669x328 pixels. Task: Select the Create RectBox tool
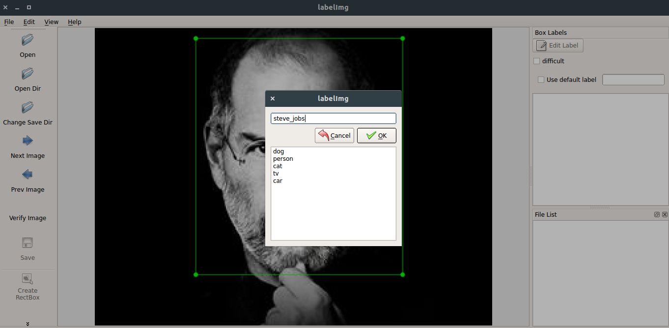point(28,279)
